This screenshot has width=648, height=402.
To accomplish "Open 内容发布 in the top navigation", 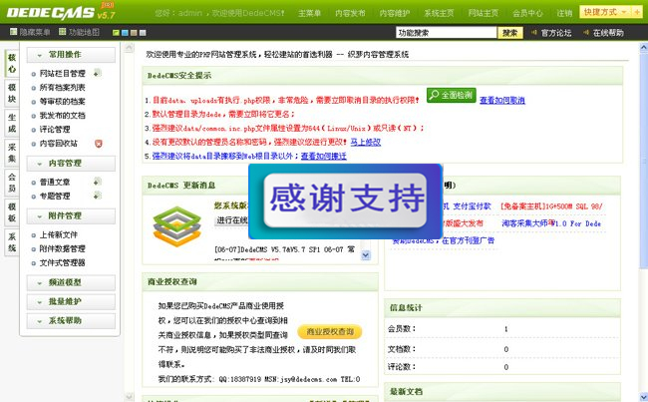I will (350, 13).
